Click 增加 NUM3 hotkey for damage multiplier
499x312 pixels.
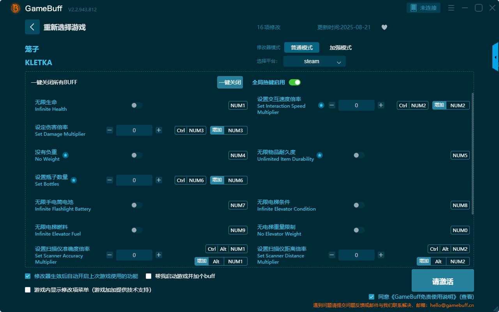pos(229,130)
